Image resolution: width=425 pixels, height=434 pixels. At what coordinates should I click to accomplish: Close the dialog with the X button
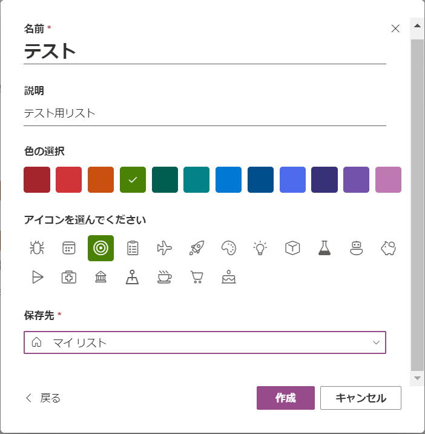click(395, 28)
